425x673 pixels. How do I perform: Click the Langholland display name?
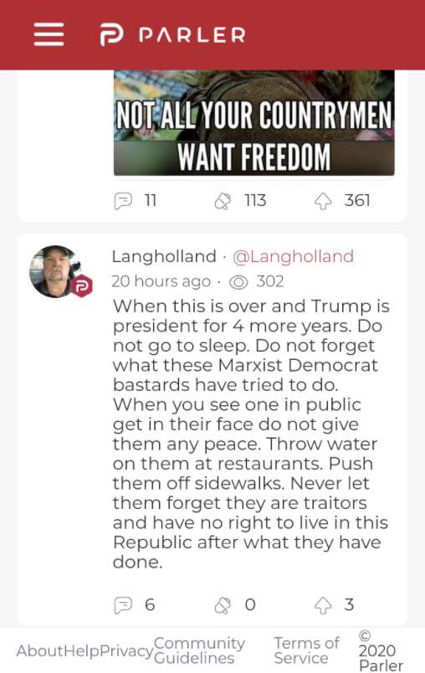click(x=164, y=257)
